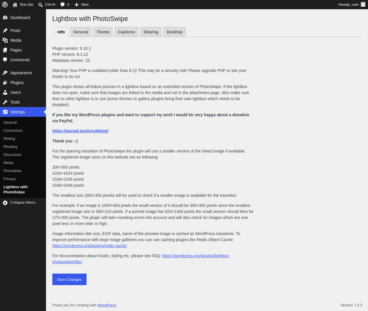The height and width of the screenshot is (311, 368).
Task: Open the Plugins plug icon
Action: (x=5, y=83)
